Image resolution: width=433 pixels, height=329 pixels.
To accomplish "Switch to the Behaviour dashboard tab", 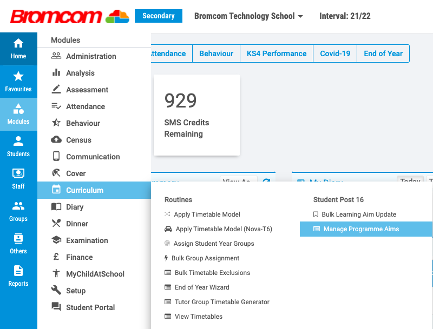I will coord(216,53).
